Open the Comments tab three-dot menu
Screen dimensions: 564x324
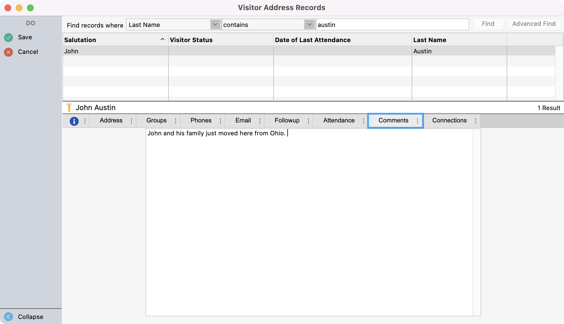click(x=417, y=121)
